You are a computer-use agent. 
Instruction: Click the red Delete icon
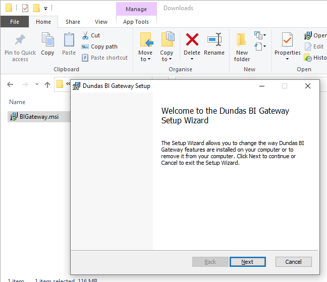pyautogui.click(x=192, y=40)
